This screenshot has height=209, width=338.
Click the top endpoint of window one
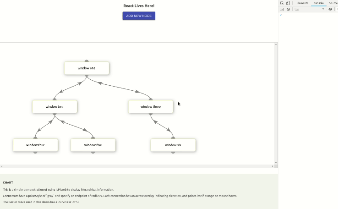(87, 61)
